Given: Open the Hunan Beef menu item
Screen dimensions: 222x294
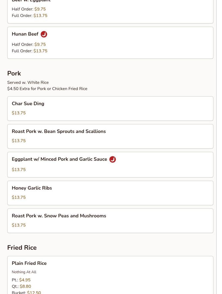Looking at the screenshot, I should 25,34.
